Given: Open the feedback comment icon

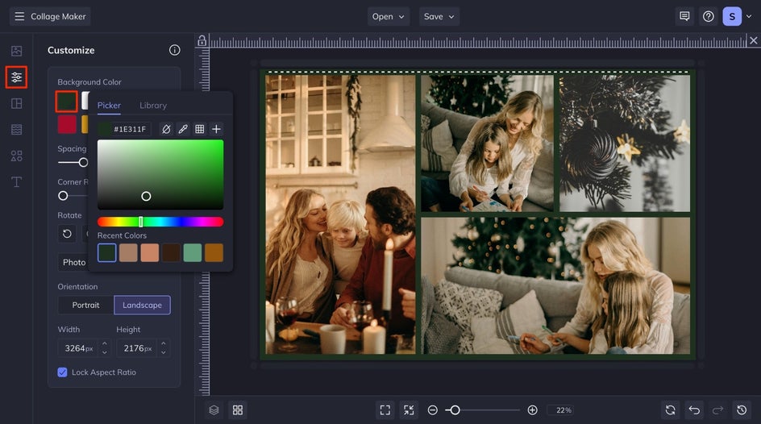Looking at the screenshot, I should [684, 16].
